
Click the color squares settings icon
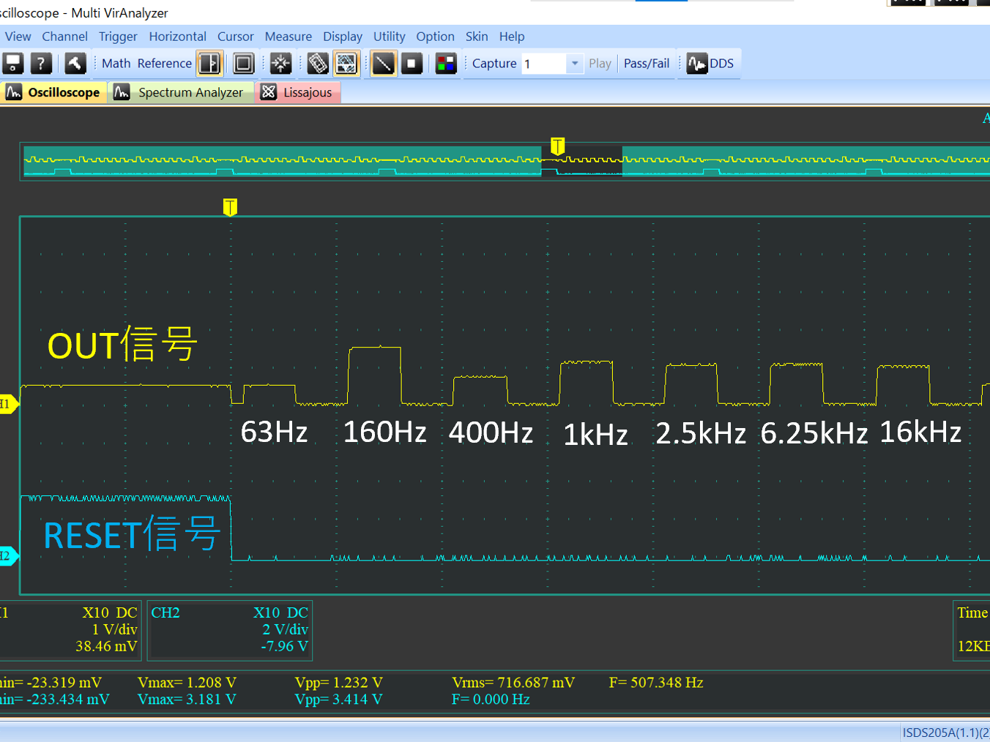tap(445, 64)
